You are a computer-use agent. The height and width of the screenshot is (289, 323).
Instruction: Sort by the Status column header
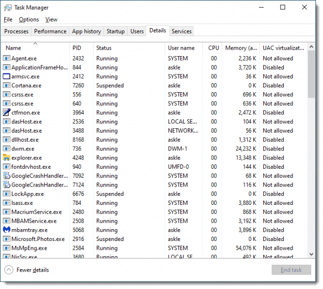coord(129,48)
